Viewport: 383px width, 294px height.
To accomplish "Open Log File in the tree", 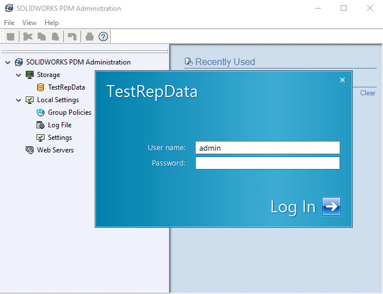I will pyautogui.click(x=59, y=125).
